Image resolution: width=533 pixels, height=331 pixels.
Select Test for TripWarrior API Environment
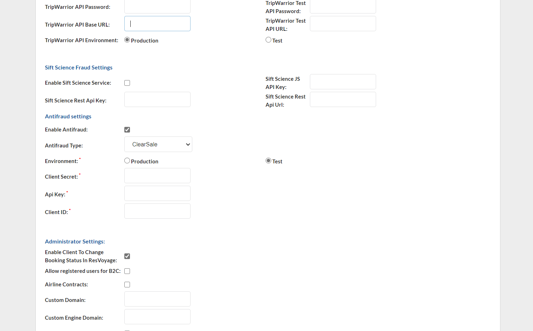coord(268,40)
